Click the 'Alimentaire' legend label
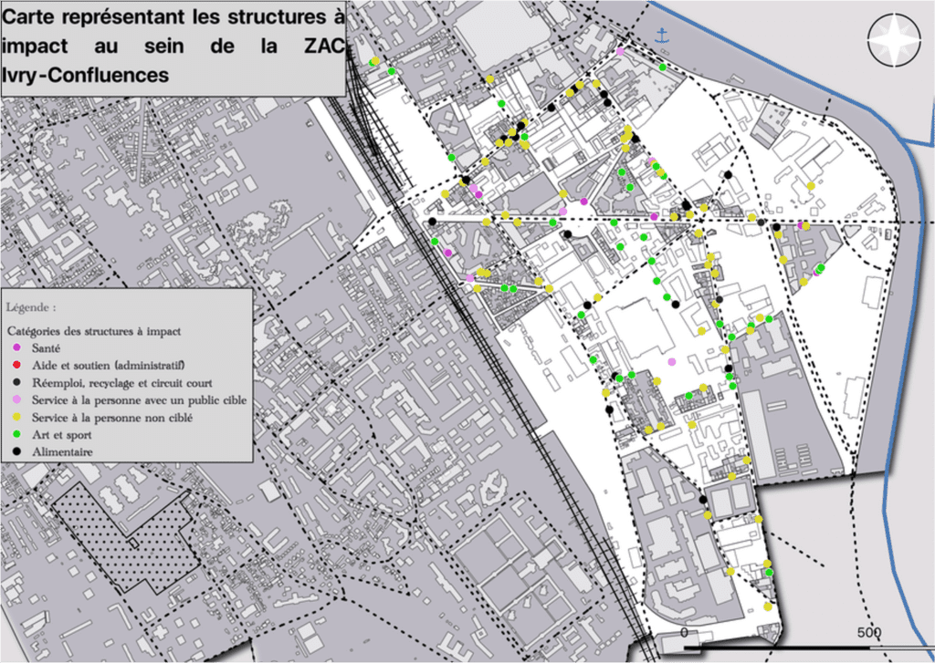Screen dimensions: 935x663 [x=61, y=452]
